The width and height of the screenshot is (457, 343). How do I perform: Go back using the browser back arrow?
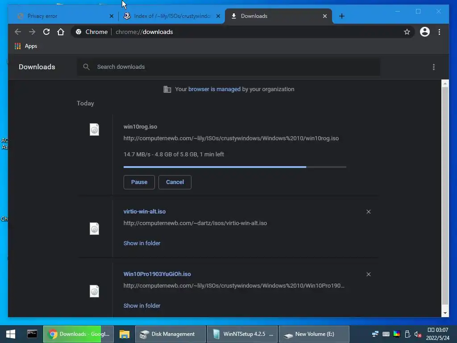(18, 32)
